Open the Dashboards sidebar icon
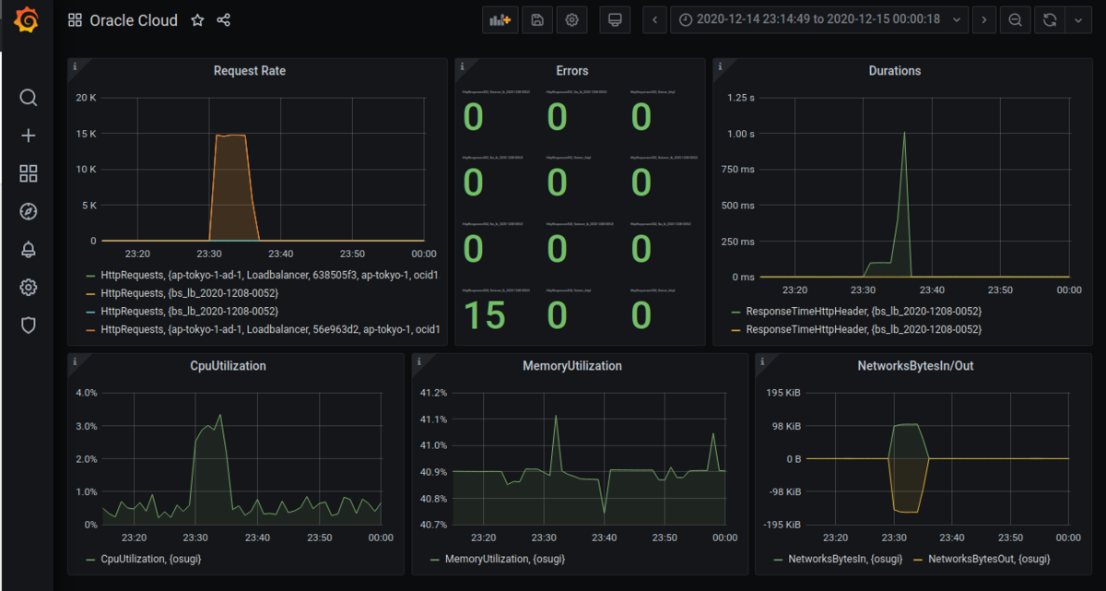 point(29,174)
